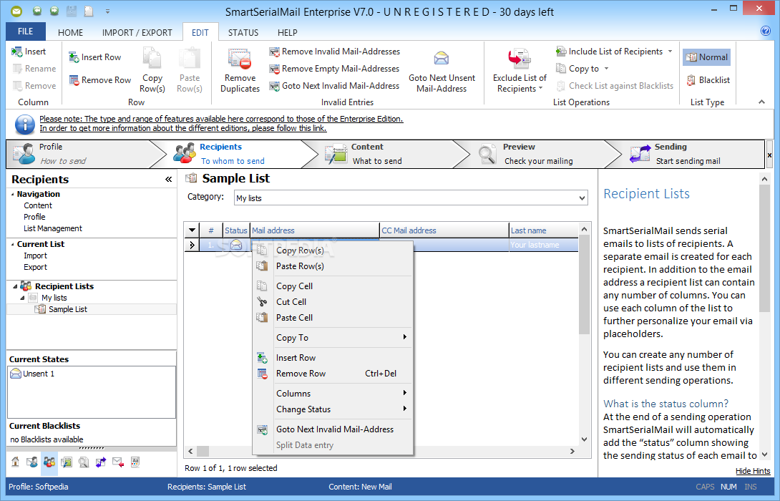Switch to the IMPORT / EXPORT tab
This screenshot has width=780, height=501.
(x=137, y=33)
